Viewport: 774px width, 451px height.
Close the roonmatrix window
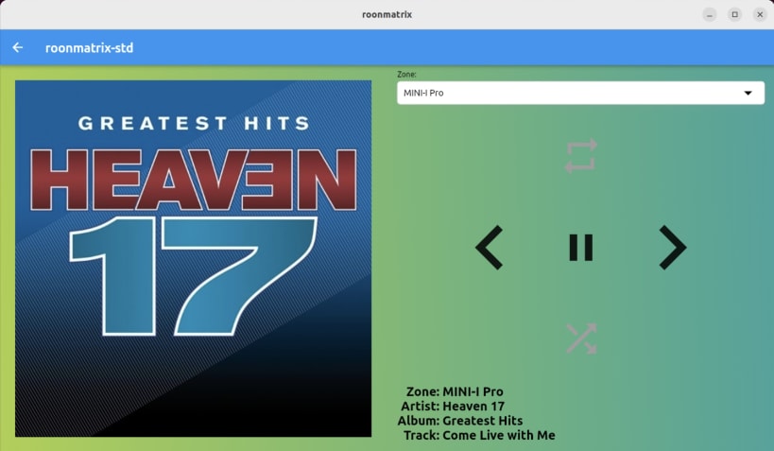(x=760, y=15)
